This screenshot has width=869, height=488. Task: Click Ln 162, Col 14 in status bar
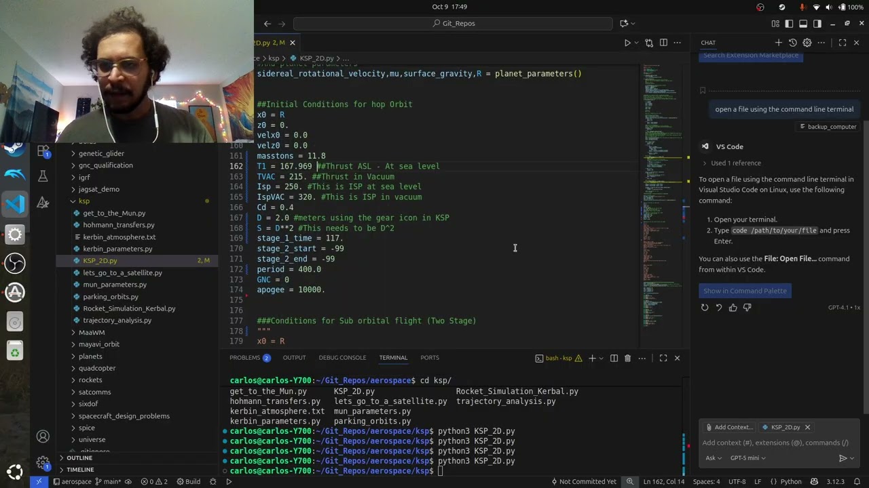point(663,481)
